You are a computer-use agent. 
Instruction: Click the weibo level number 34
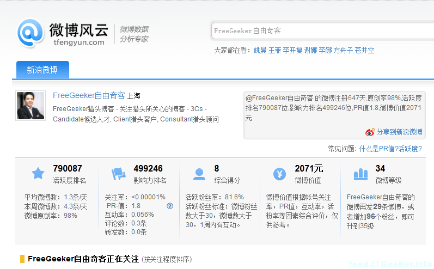tap(380, 168)
